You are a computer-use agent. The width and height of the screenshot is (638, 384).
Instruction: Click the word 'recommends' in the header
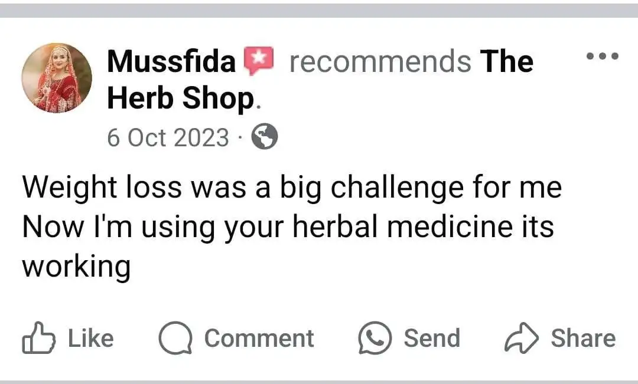coord(380,61)
